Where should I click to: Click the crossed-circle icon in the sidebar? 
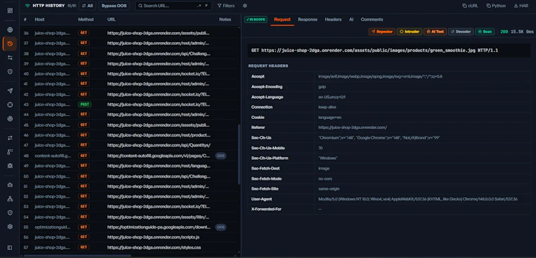click(x=10, y=105)
